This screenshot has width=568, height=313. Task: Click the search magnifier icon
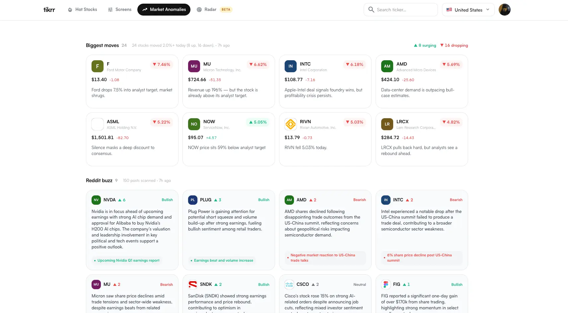point(371,10)
